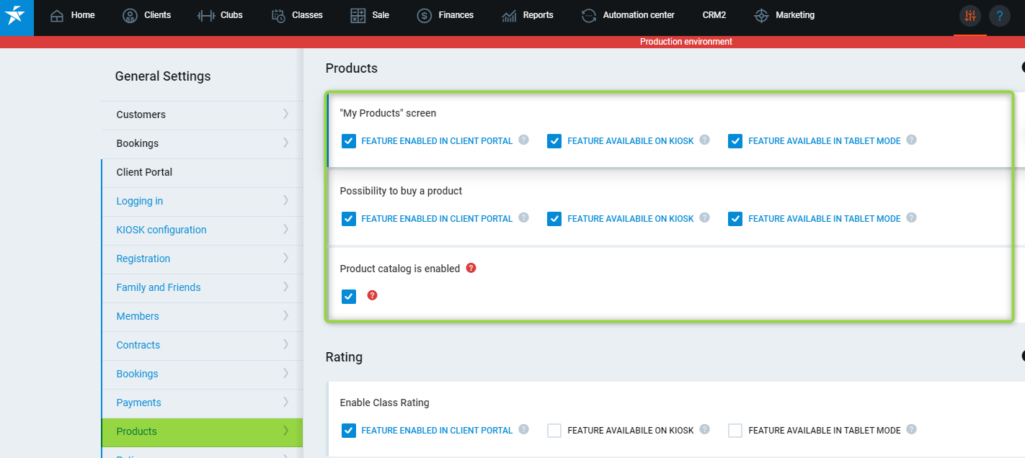Click red help icon beside Product catalog title

[x=471, y=268]
